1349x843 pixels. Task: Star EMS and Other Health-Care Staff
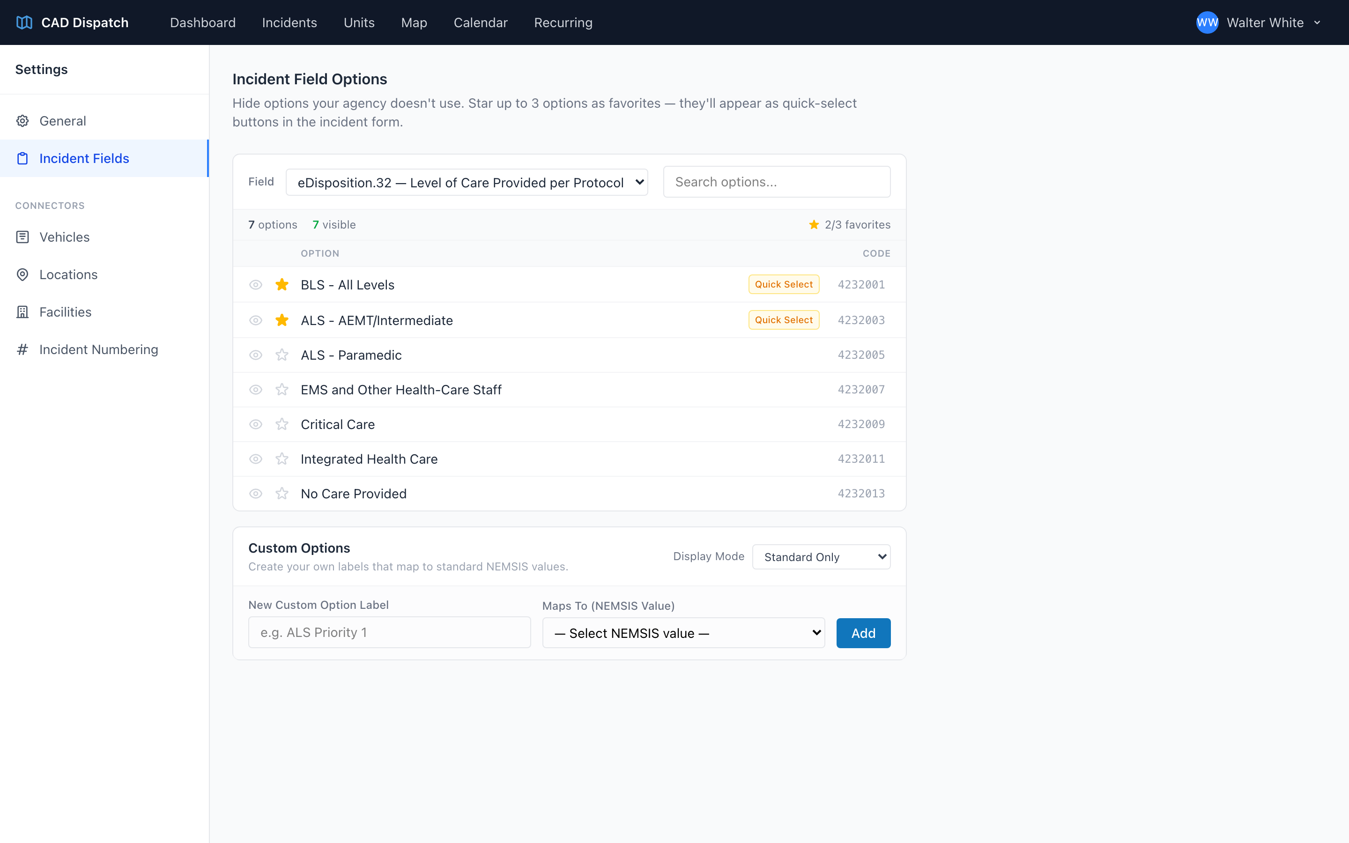coord(282,390)
